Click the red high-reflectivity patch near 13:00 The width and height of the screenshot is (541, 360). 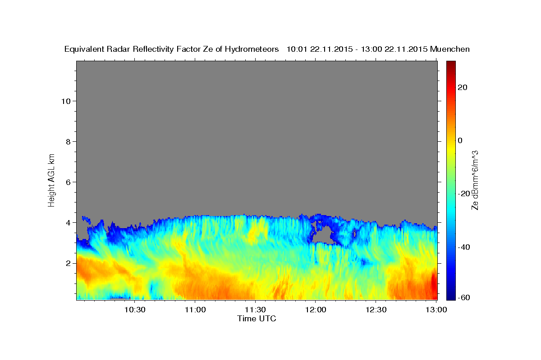pyautogui.click(x=435, y=283)
